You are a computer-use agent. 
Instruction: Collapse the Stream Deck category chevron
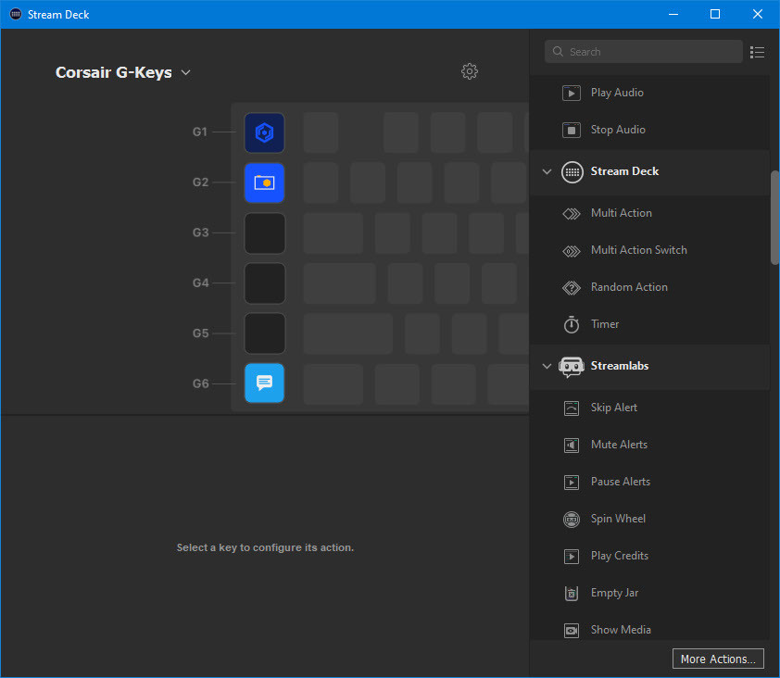[547, 171]
